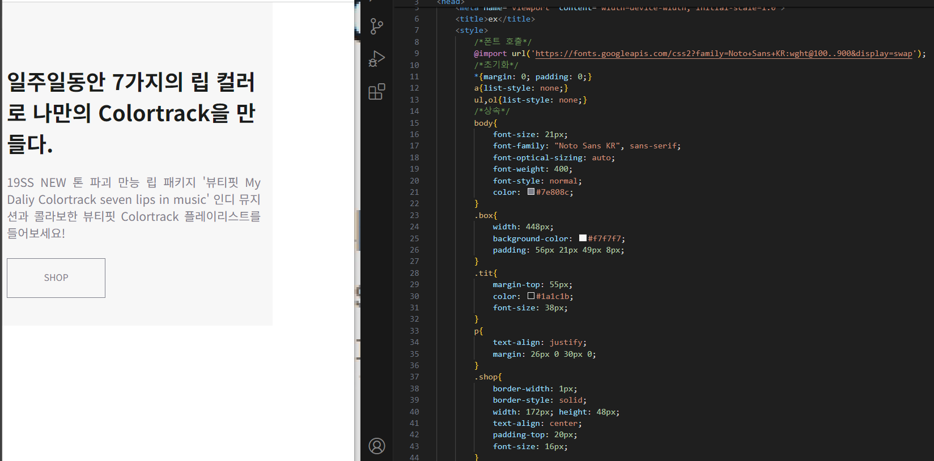The image size is (934, 461).
Task: Click the 'p{' selector line
Action: coord(478,331)
